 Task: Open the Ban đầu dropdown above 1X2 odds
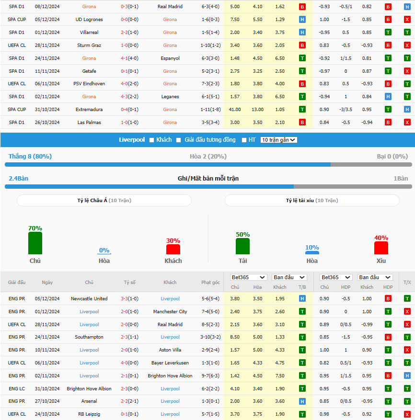pyautogui.click(x=289, y=277)
